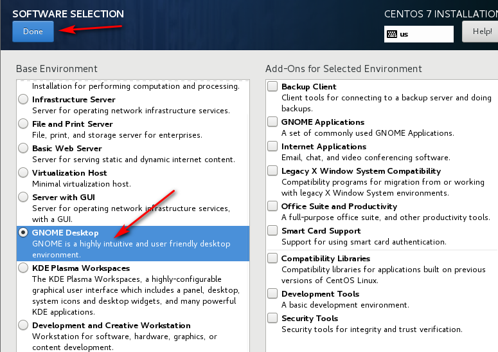Screen dimensions: 498x352
Task: Click 'Backup Client' label text
Action: tap(308, 87)
